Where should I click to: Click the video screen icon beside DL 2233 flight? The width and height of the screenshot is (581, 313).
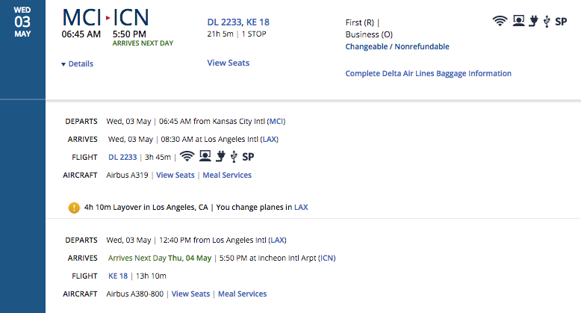[205, 156]
